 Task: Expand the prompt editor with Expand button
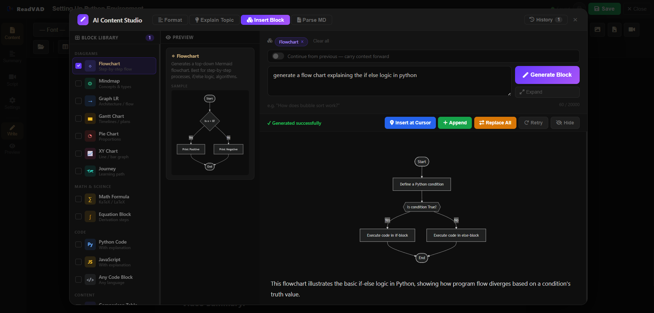(x=547, y=92)
